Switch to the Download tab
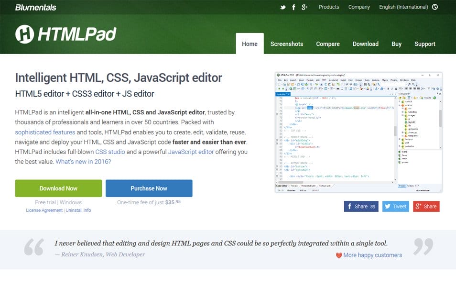 pyautogui.click(x=365, y=44)
